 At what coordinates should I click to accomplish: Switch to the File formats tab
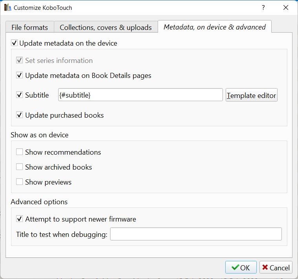click(29, 27)
